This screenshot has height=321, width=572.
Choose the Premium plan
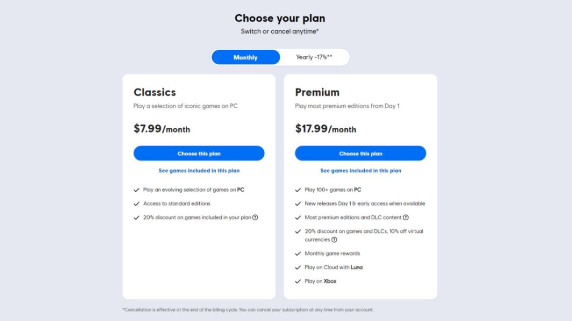(360, 153)
